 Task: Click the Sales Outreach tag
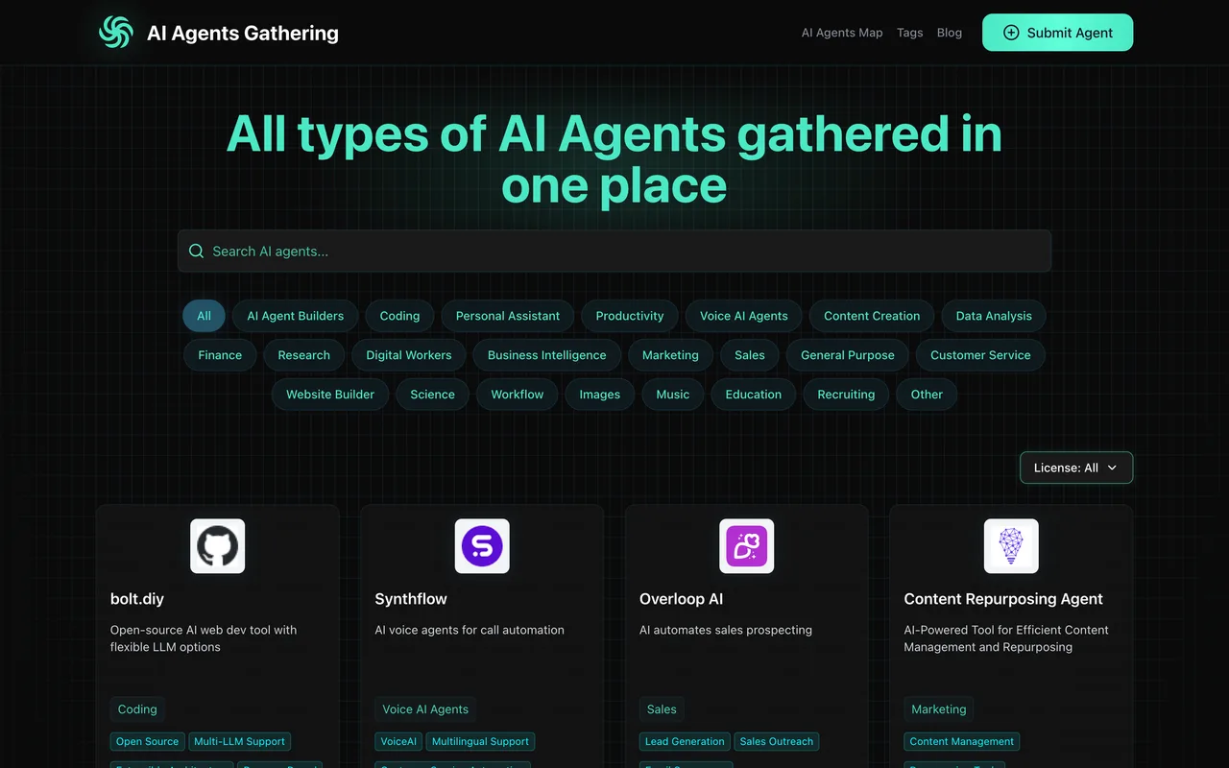tap(777, 741)
